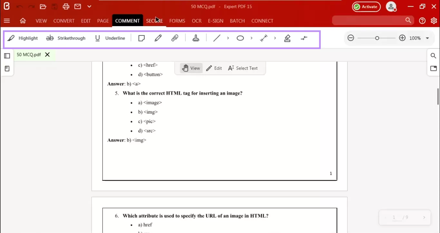Expand the line tool options chevron
The height and width of the screenshot is (233, 440).
point(228,38)
